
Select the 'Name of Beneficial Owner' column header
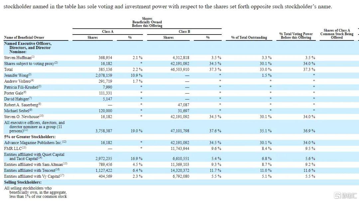[24, 37]
